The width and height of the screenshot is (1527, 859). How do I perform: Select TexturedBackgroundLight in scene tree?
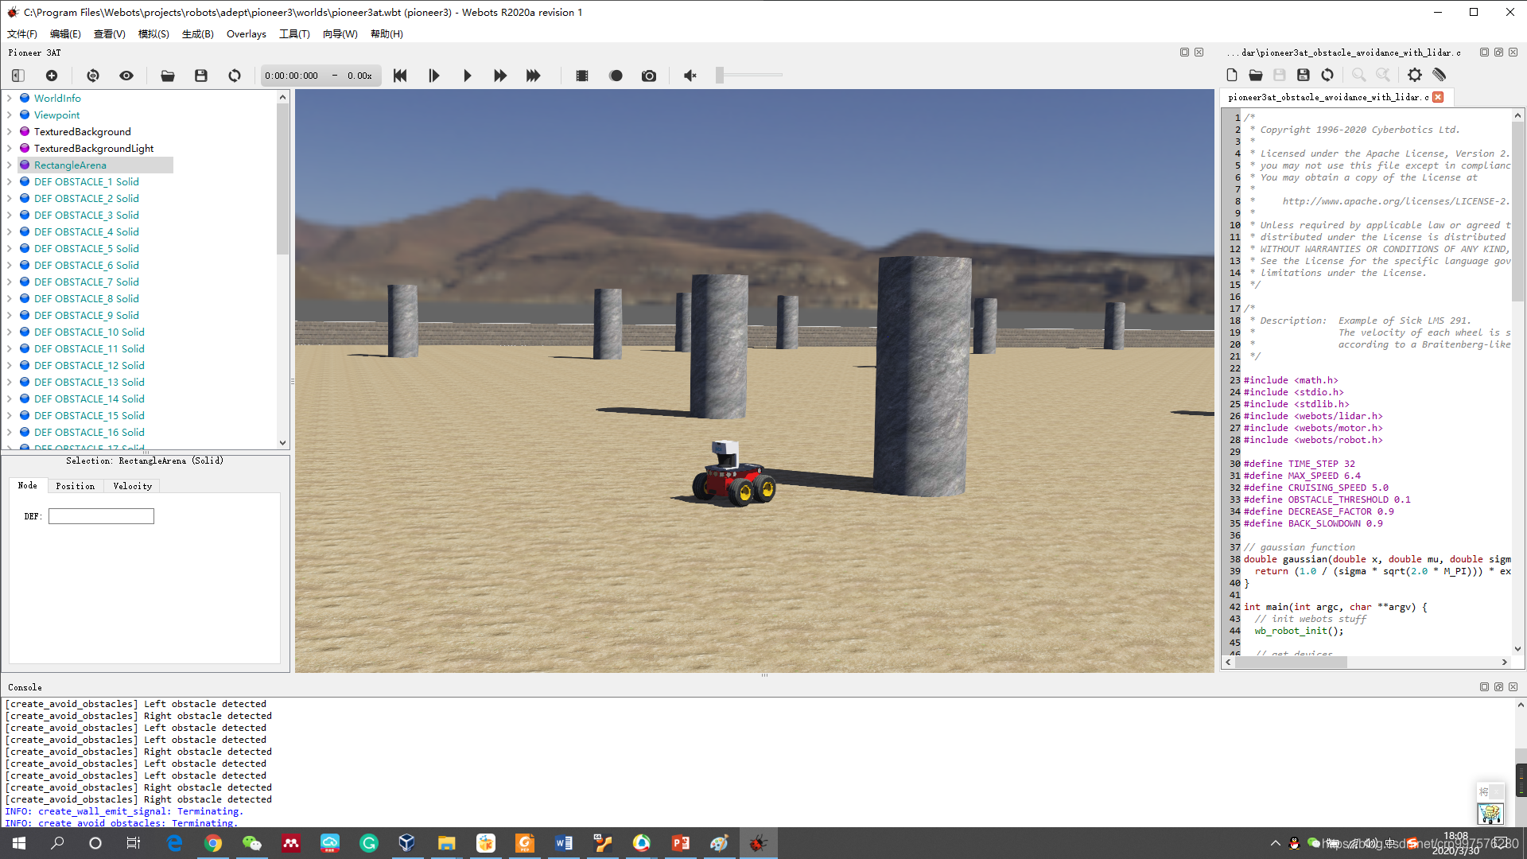click(94, 148)
